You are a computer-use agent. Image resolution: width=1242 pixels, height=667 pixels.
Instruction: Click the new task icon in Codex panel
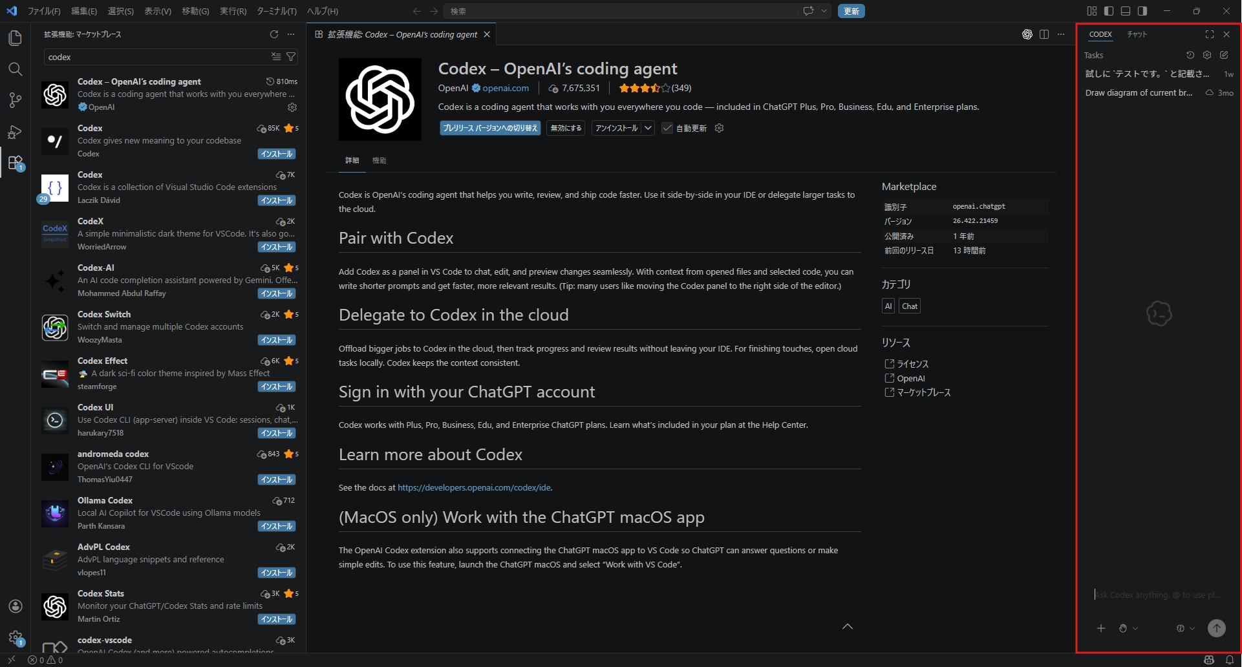tap(1224, 55)
